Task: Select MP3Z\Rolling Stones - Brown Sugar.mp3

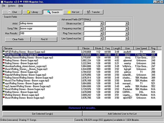Action: 25,52
